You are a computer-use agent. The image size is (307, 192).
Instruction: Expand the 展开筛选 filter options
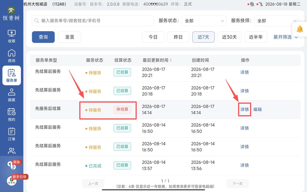click(x=285, y=37)
